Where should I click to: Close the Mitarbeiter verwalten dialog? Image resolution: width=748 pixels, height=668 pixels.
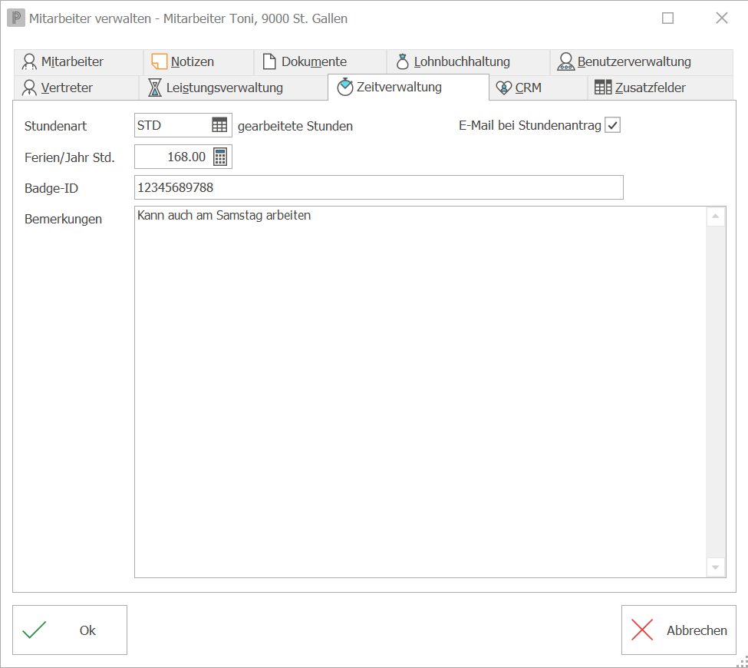click(x=722, y=18)
